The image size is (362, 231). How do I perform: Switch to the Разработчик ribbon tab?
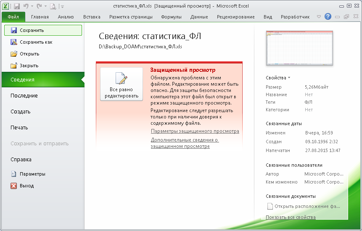pyautogui.click(x=295, y=17)
